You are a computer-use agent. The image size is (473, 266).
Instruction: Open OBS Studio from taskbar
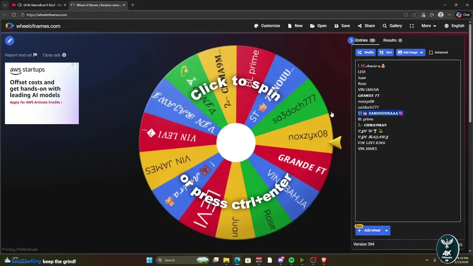point(313,260)
